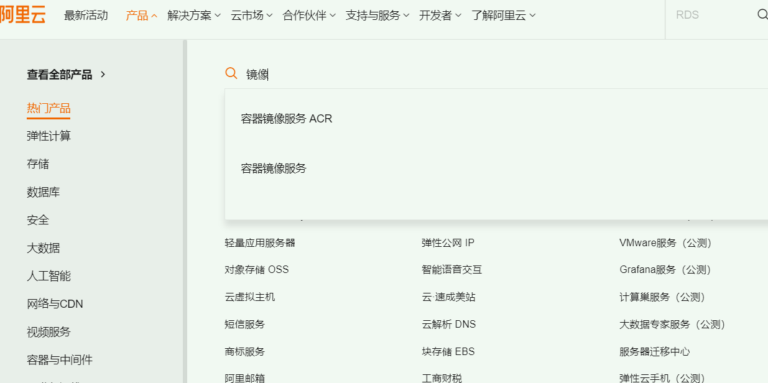Click the orange search icon beside 镜像
Viewport: 768px width, 383px height.
click(x=231, y=73)
